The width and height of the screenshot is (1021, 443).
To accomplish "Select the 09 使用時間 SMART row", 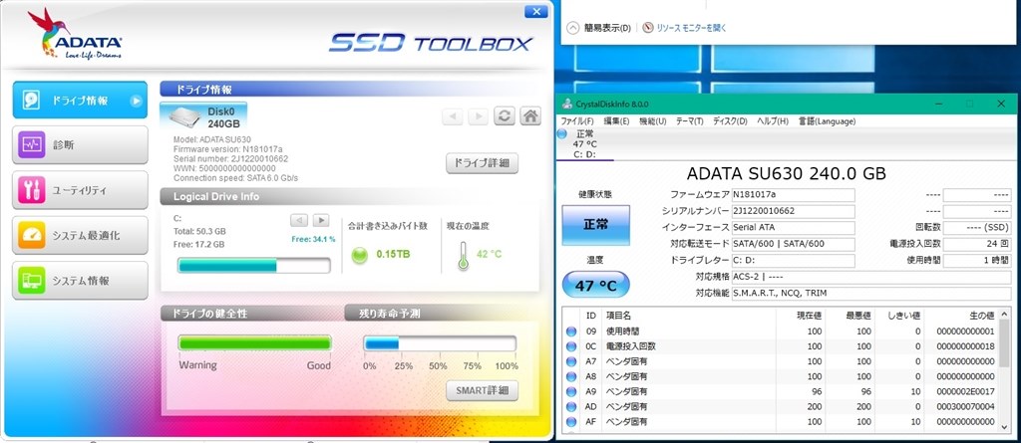I will pos(781,332).
